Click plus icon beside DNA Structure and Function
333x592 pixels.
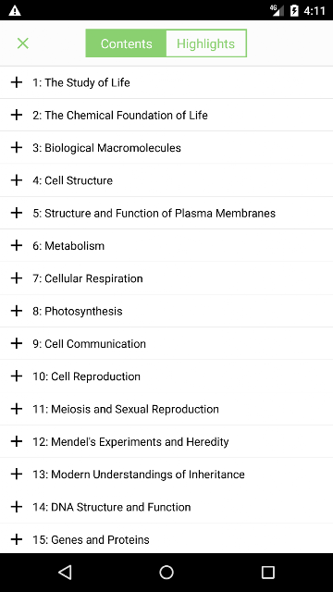[x=17, y=507]
